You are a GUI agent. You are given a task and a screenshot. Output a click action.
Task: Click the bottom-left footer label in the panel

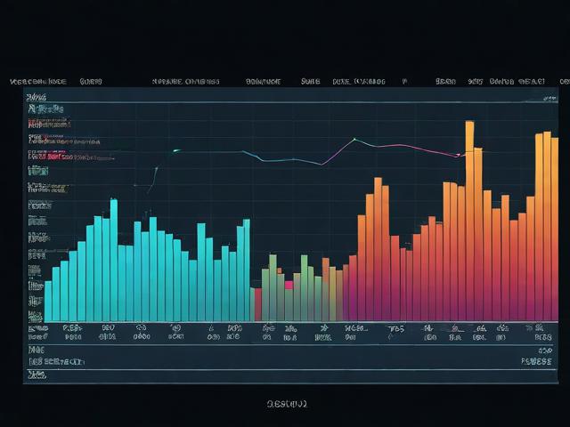point(55,362)
